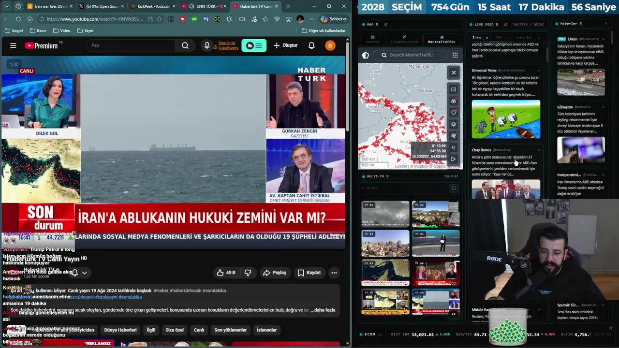
Task: Close the Haberler panel
Action: click(x=606, y=24)
